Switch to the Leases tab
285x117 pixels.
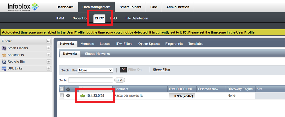tap(105, 44)
